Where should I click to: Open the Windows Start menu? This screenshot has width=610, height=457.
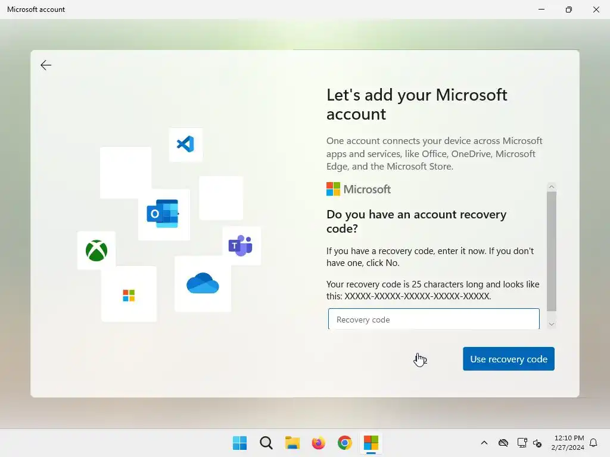coord(239,443)
